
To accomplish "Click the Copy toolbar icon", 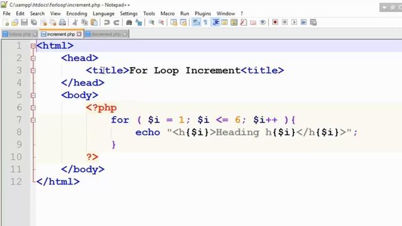I will (x=85, y=23).
